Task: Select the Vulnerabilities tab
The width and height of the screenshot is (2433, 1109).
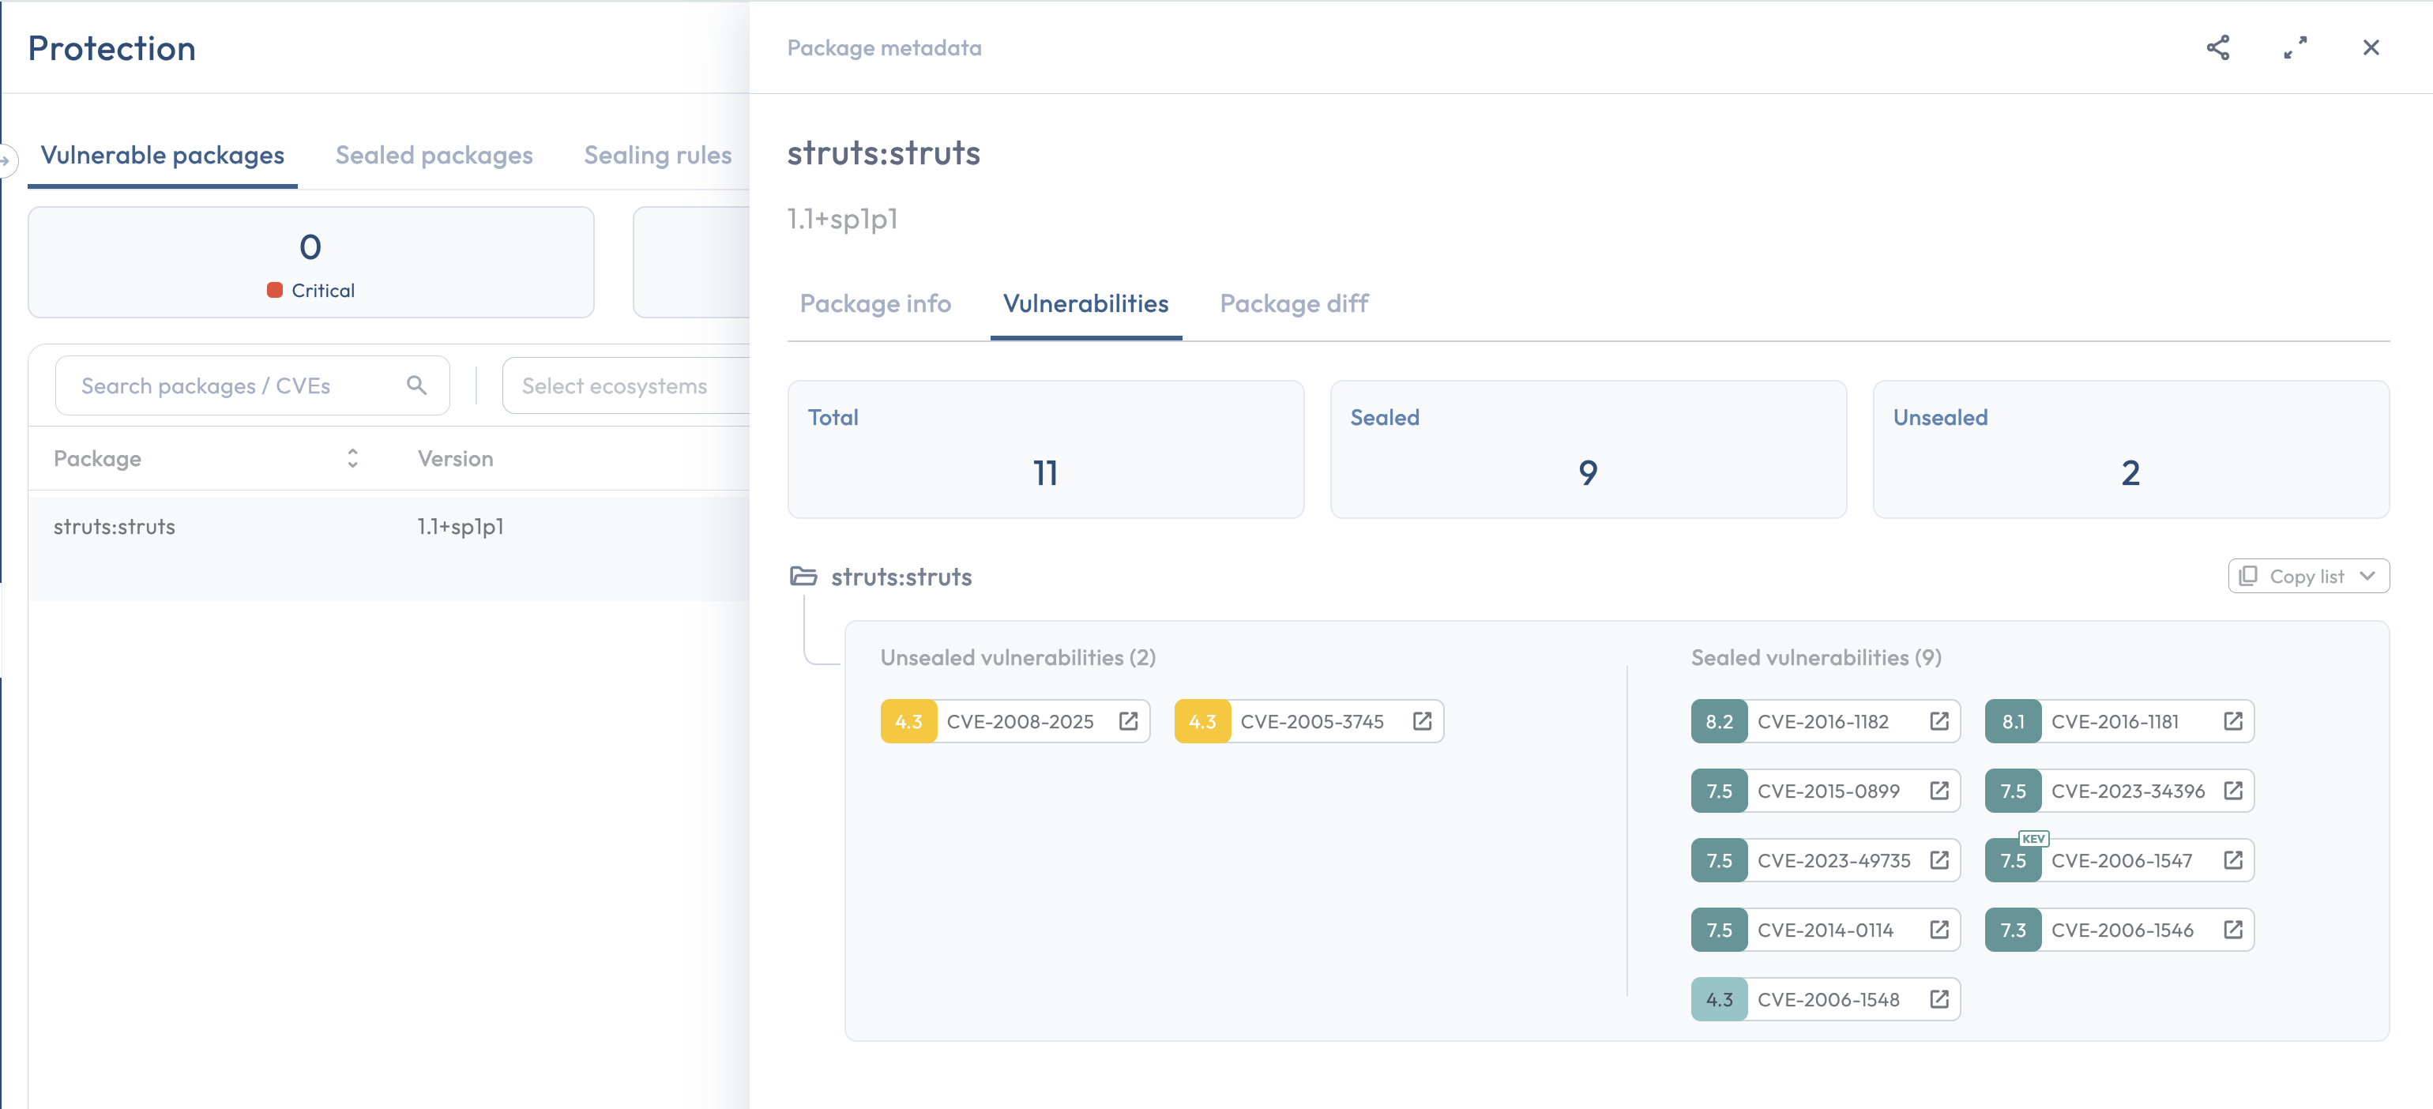Action: point(1085,303)
